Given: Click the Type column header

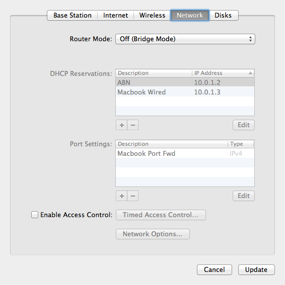Looking at the screenshot, I should (241, 144).
